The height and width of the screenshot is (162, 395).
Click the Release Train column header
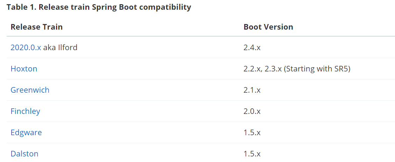(x=36, y=27)
